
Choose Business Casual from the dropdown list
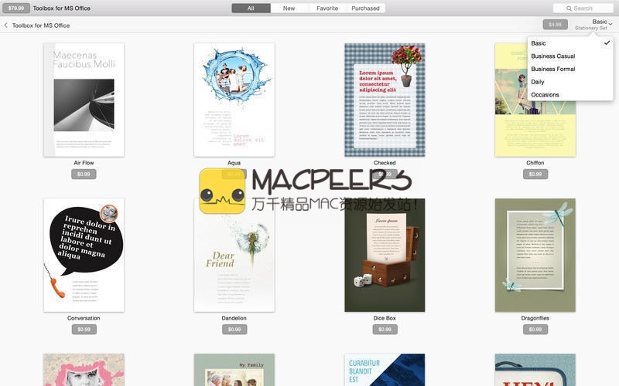point(552,56)
